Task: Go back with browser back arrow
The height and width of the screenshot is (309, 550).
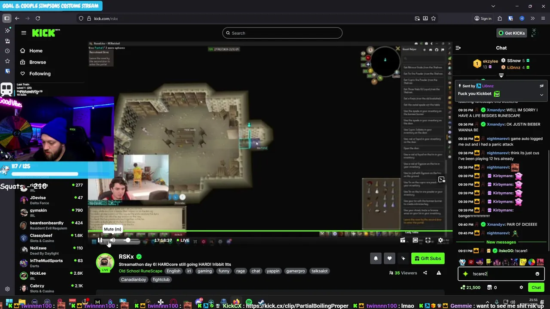Action: click(x=17, y=18)
